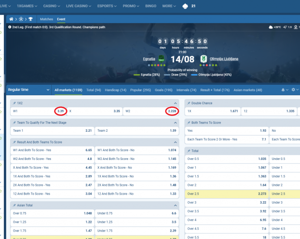The image size is (300, 239).
Task: Select Over 2.5 at 2.273
Action: (x=227, y=194)
